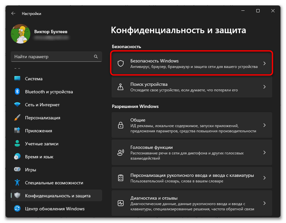Open Время и язык settings
286x223 pixels.
56,157
